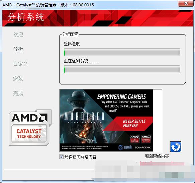Click the 刷新网络内容 label
The width and height of the screenshot is (195, 183).
[x=157, y=156]
